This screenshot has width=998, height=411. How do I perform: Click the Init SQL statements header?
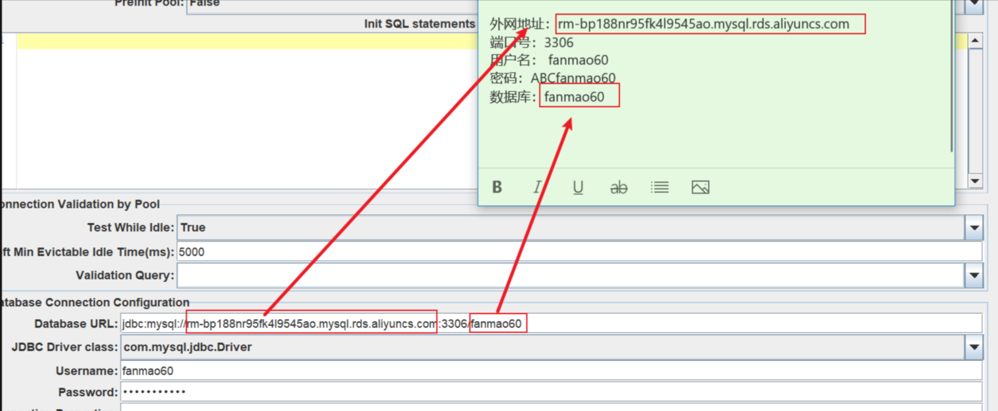click(419, 24)
